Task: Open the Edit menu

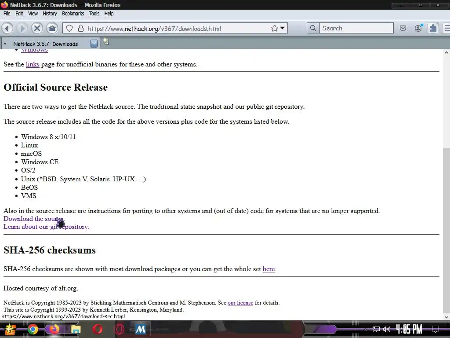Action: (x=19, y=14)
